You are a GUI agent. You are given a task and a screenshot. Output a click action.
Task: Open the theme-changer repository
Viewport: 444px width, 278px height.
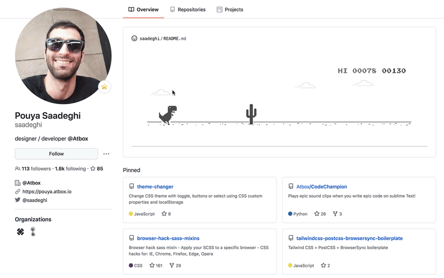pos(155,187)
